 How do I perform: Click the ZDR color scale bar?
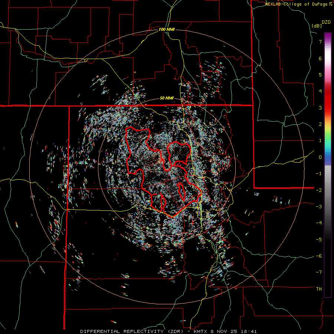328,165
